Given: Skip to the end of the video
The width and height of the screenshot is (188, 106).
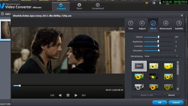Looking at the screenshot, I should coord(84,95).
